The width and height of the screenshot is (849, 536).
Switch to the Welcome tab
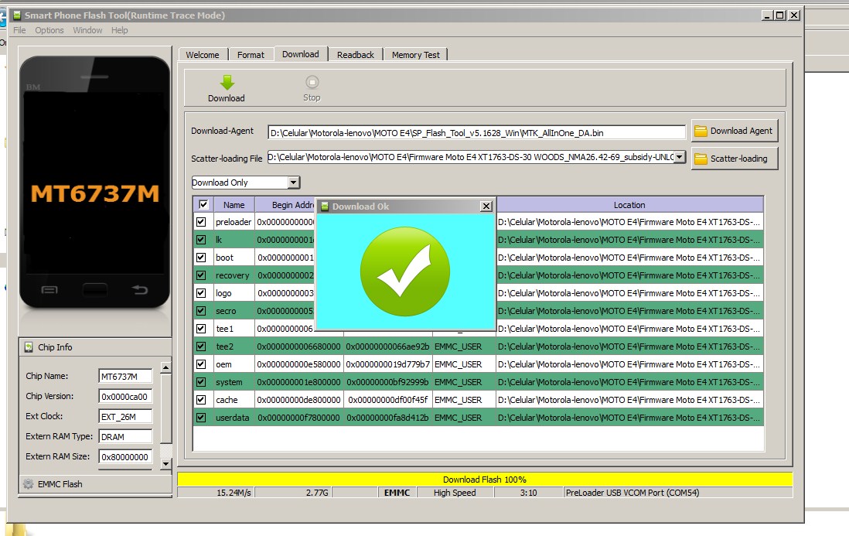203,55
